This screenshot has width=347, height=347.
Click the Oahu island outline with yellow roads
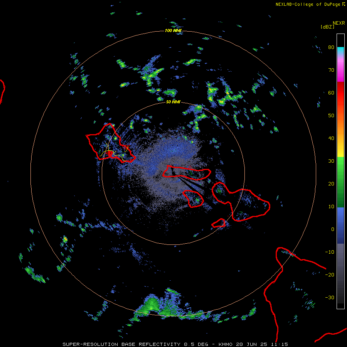(110, 143)
